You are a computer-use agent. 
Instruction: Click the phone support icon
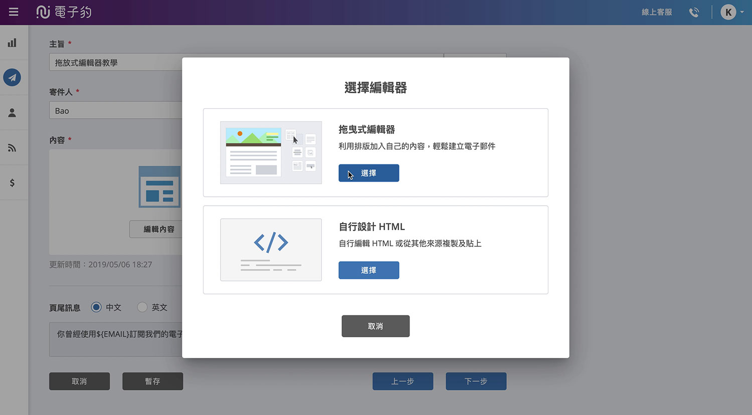click(694, 13)
